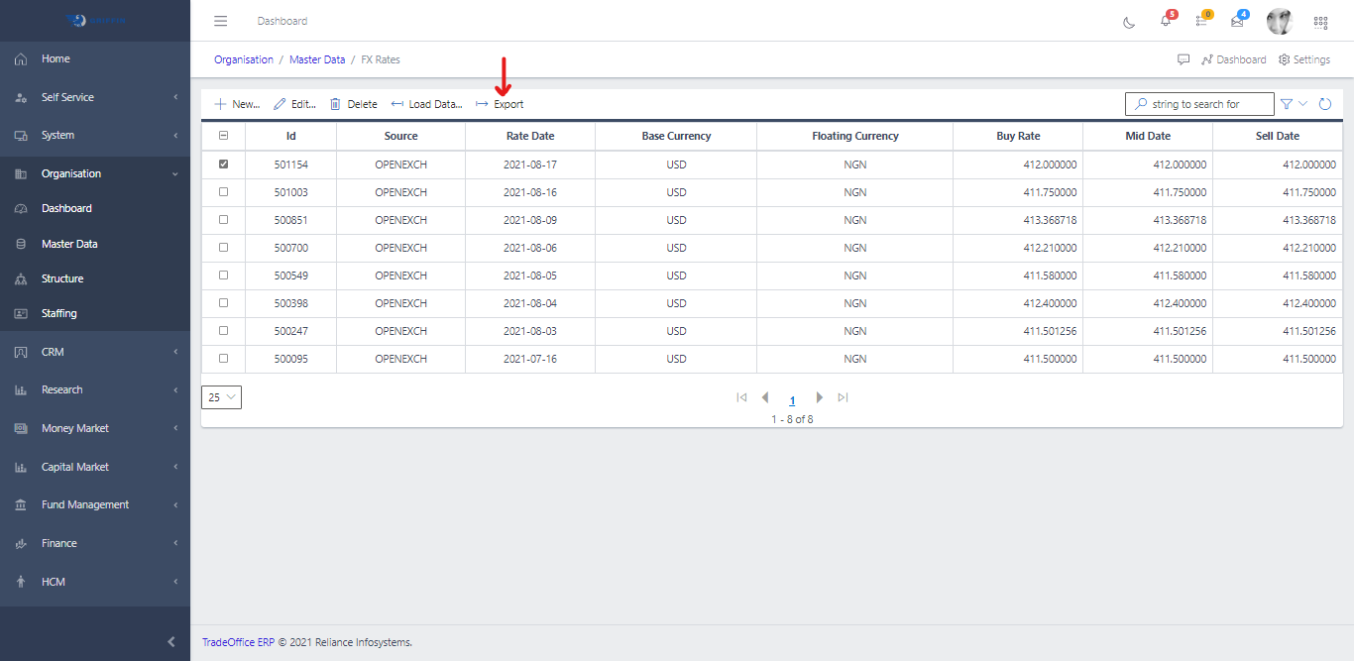This screenshot has height=661, width=1354.
Task: Click the hamburger menu icon
Action: coord(221,21)
